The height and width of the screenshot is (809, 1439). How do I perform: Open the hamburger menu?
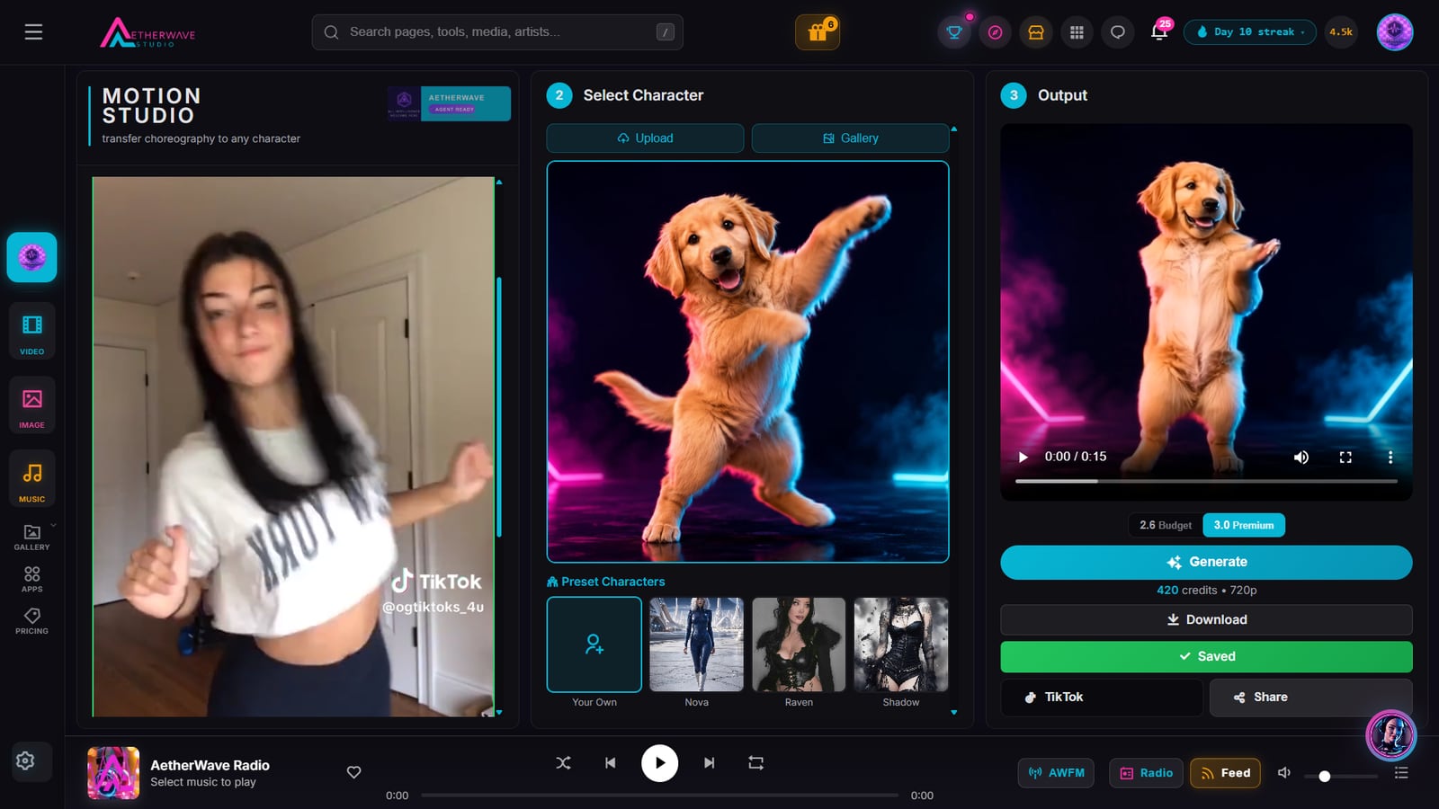[33, 31]
